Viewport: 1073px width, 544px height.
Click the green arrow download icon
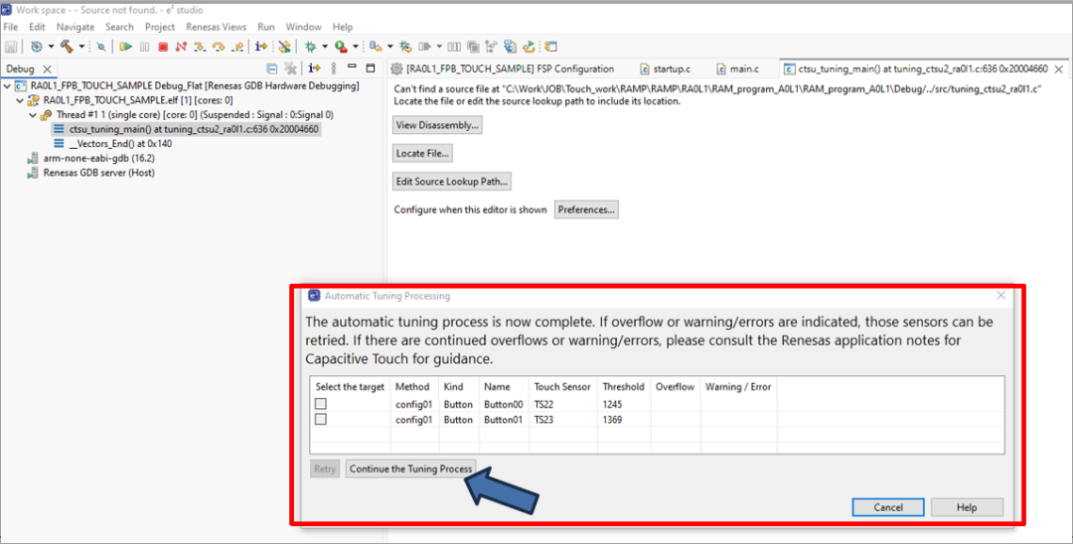click(x=529, y=47)
